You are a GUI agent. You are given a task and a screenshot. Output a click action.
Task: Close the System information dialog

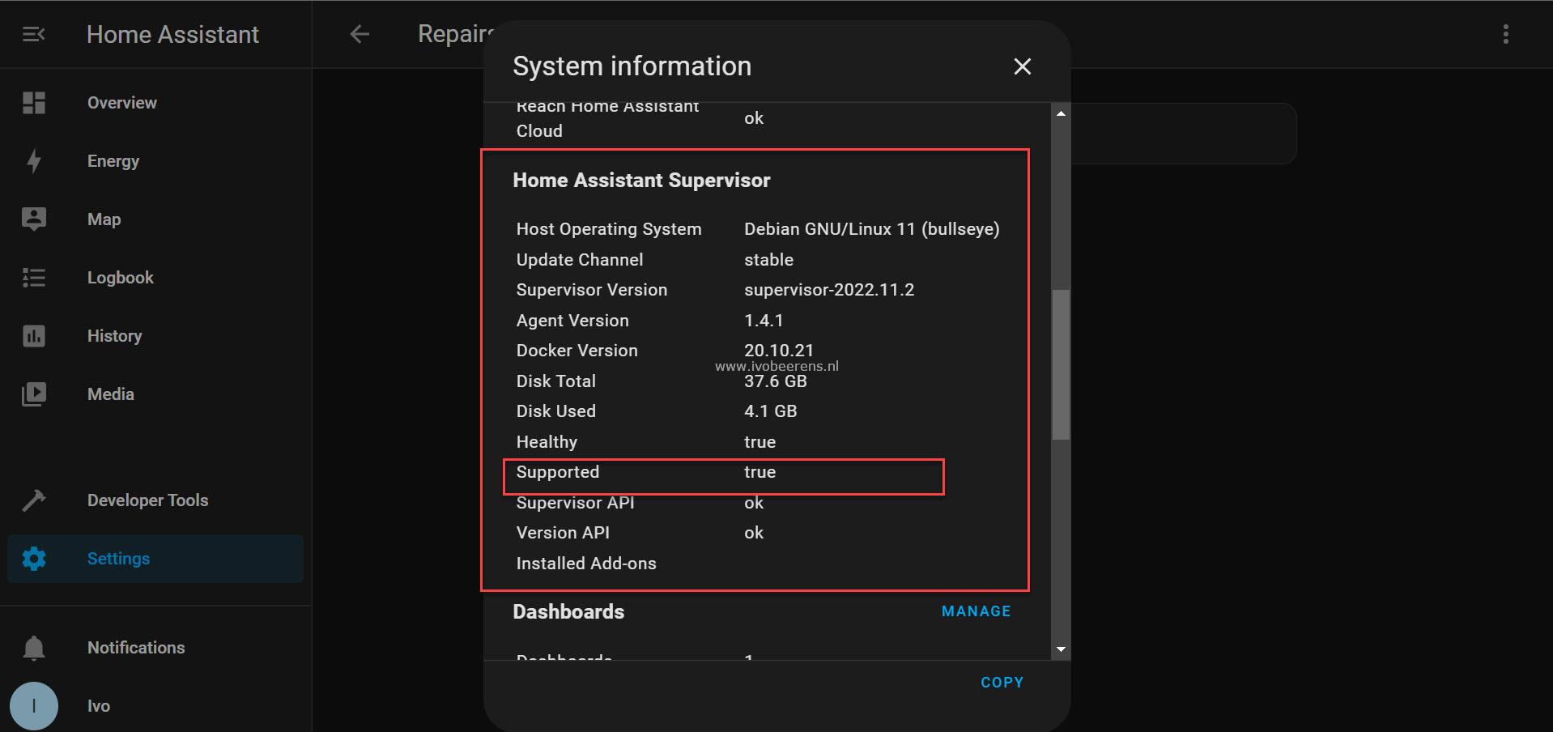pos(1023,66)
